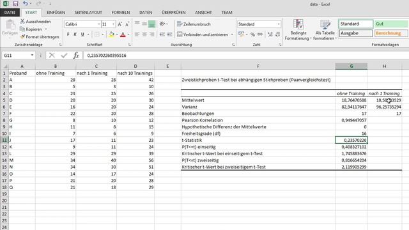
Task: Decrease font size with the smaller A icon
Action: point(127,24)
